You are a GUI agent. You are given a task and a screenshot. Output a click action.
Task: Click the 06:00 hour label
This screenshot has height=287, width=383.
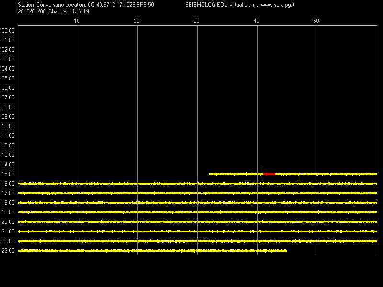point(8,88)
